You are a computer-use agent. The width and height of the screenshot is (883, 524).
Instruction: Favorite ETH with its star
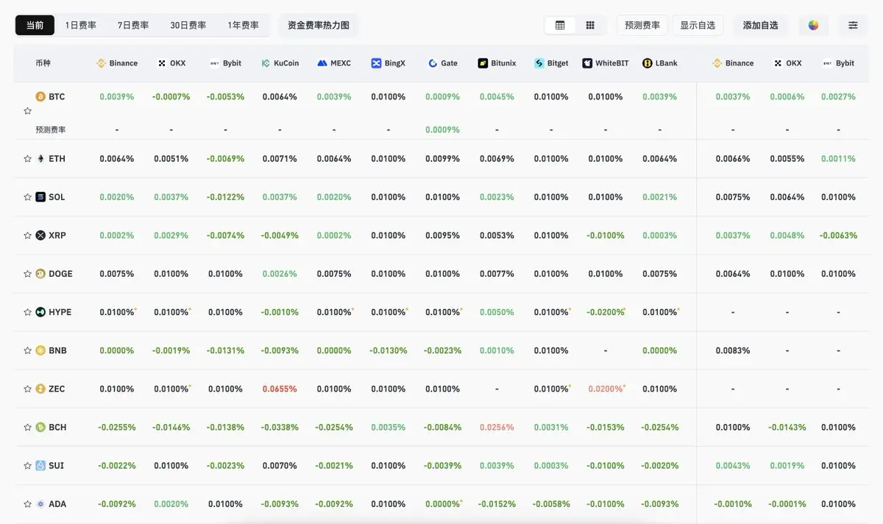click(x=27, y=158)
